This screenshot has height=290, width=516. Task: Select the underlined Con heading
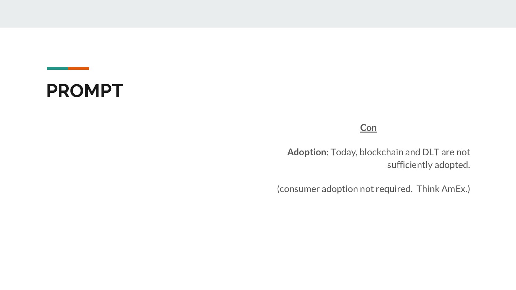point(368,128)
